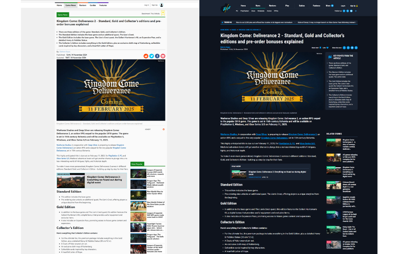The height and width of the screenshot is (254, 397).
Task: Open related story Dying Light The Beast docket codes
Action: click(x=342, y=231)
